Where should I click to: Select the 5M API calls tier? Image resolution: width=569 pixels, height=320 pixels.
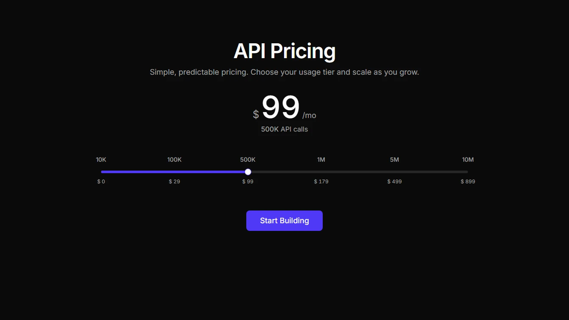point(394,160)
